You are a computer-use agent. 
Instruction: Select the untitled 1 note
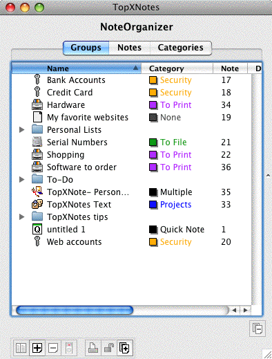click(66, 230)
